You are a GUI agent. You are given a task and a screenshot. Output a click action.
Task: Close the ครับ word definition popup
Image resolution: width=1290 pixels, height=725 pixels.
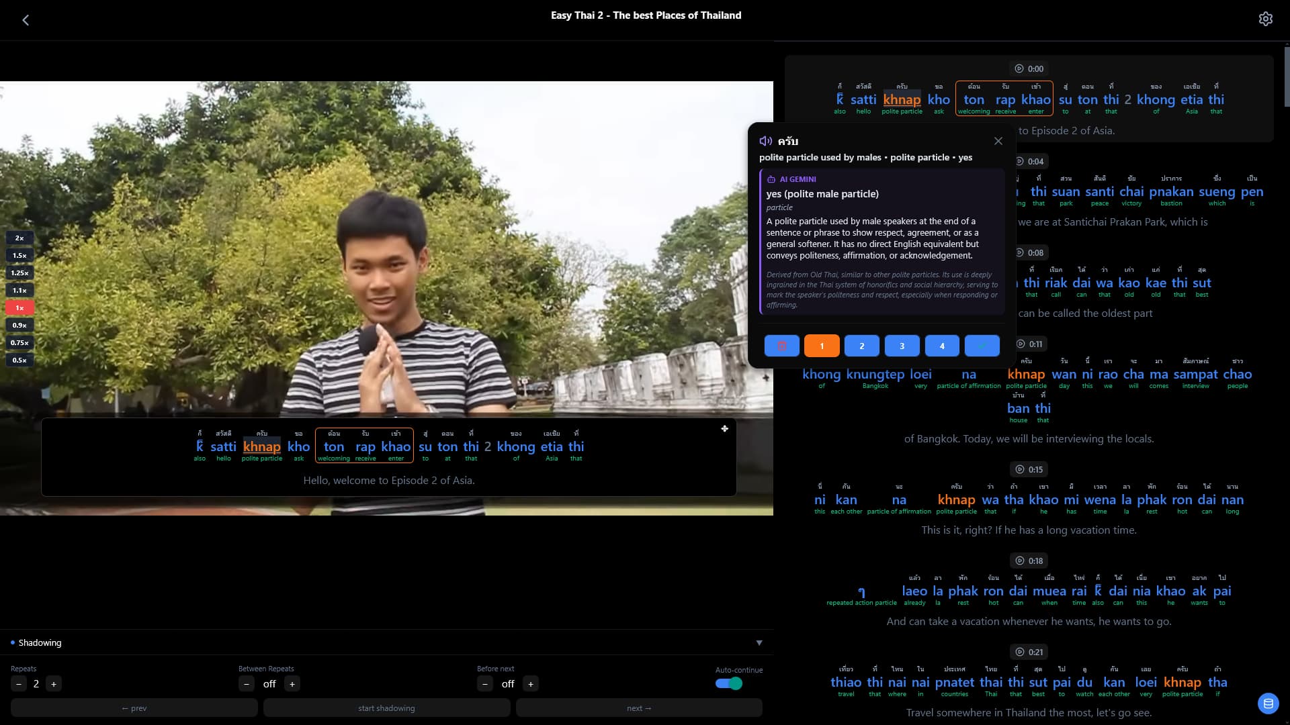pyautogui.click(x=998, y=141)
